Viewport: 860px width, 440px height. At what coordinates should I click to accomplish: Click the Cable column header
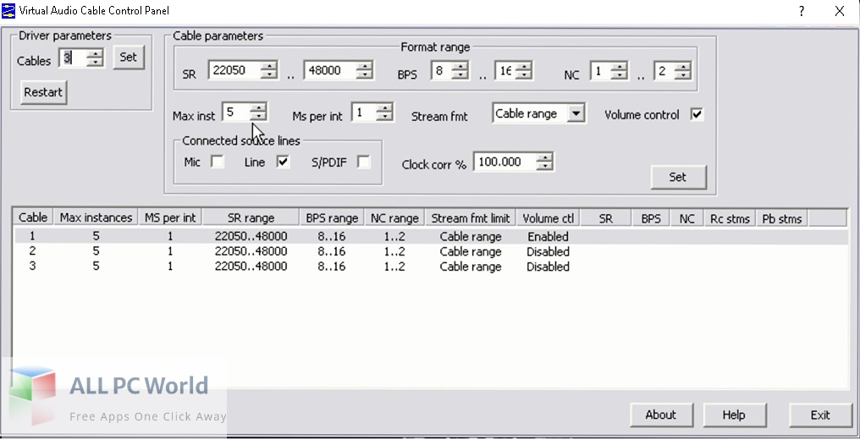pos(33,218)
